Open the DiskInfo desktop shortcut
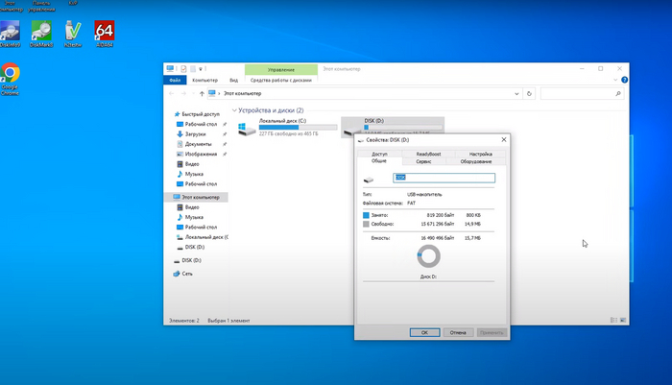This screenshot has width=672, height=385. point(11,34)
